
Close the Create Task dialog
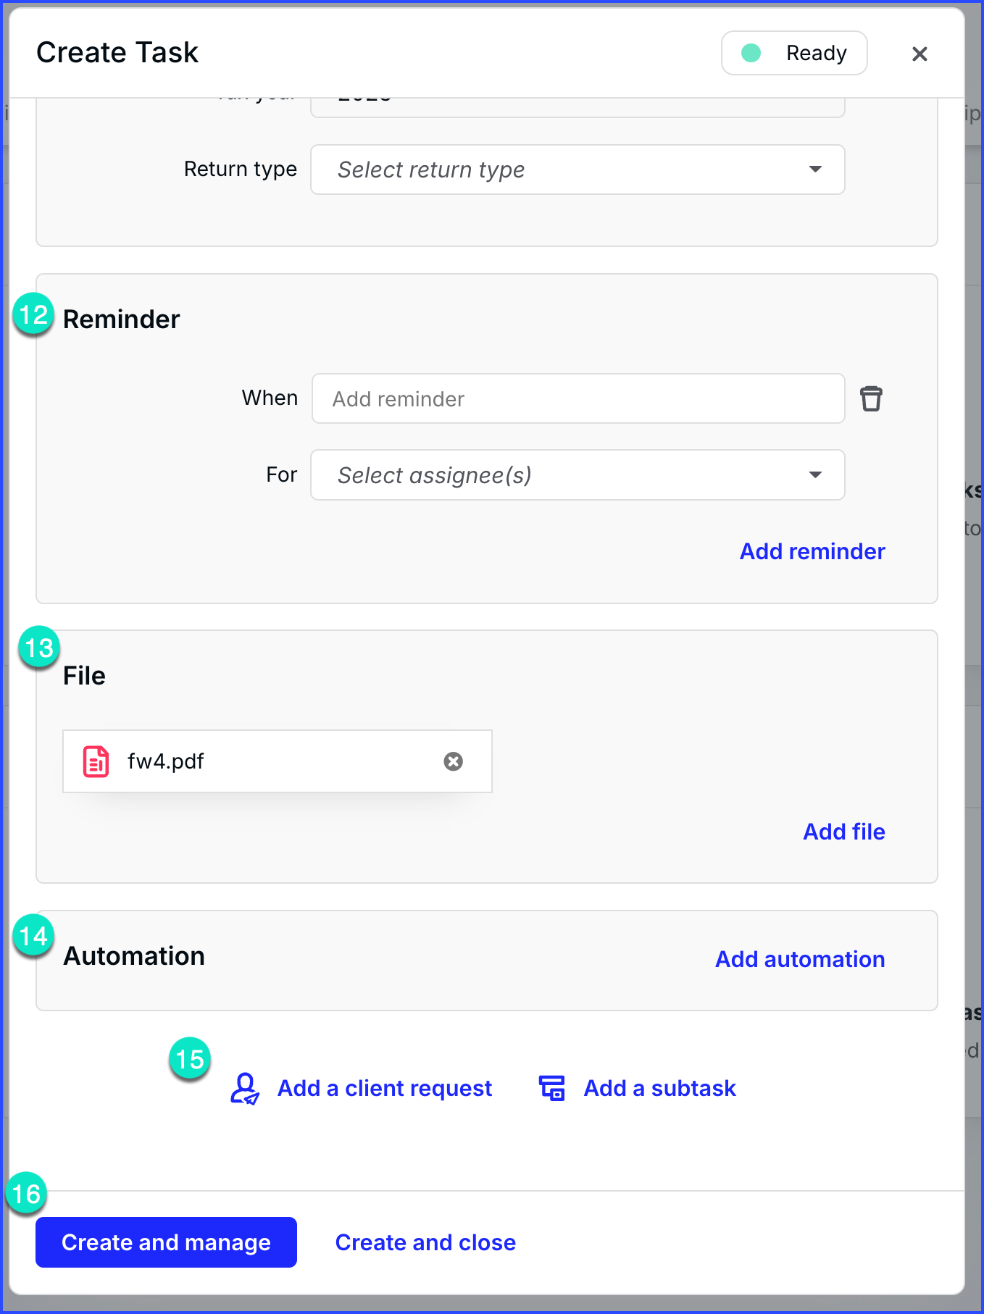coord(920,54)
